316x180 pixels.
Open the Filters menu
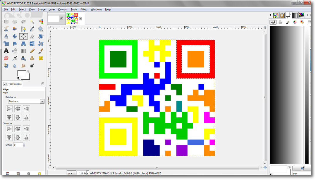click(84, 9)
